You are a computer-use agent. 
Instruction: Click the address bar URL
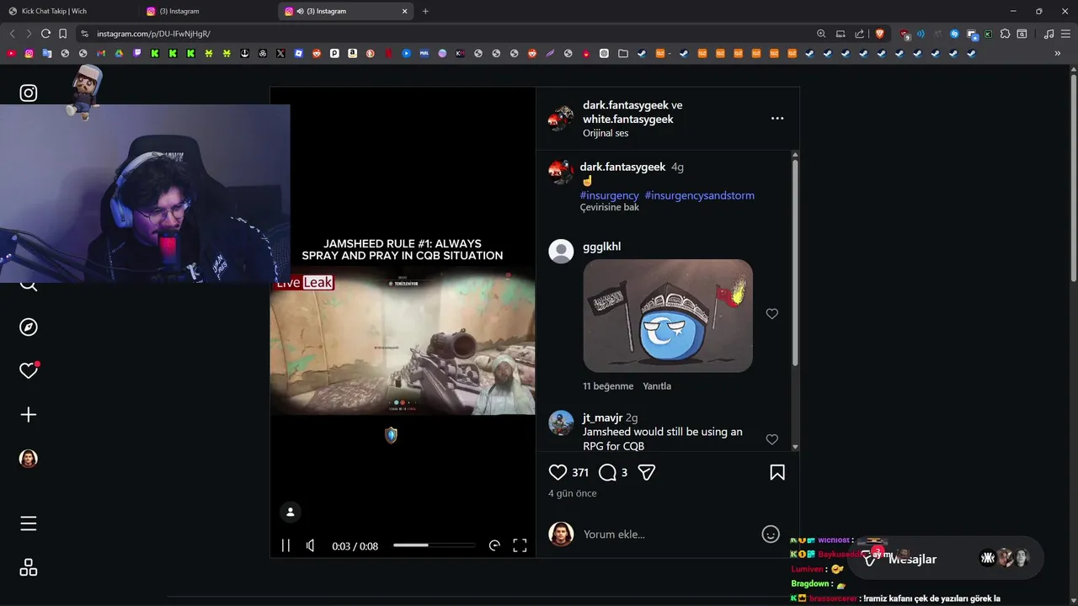pyautogui.click(x=153, y=34)
